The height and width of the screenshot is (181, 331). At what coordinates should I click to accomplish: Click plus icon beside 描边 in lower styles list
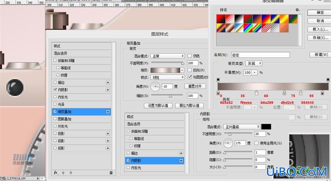[x=181, y=153]
